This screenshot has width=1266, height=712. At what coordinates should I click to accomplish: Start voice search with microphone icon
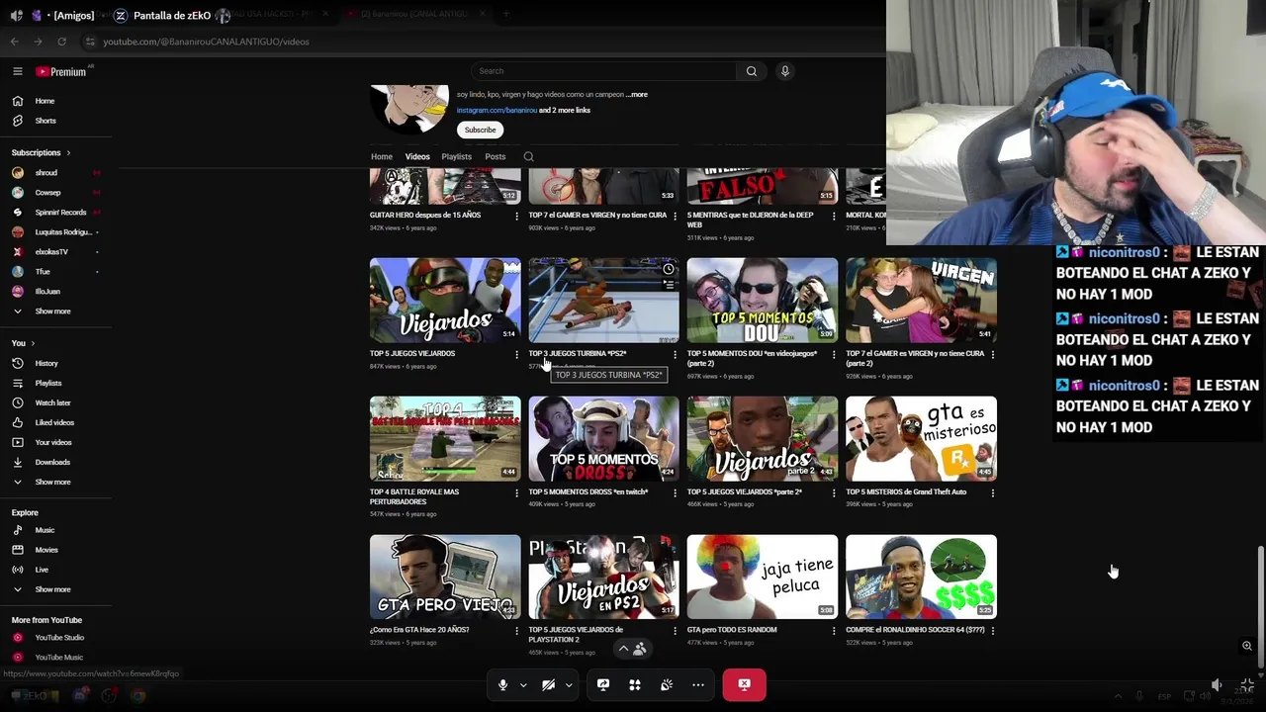[785, 71]
